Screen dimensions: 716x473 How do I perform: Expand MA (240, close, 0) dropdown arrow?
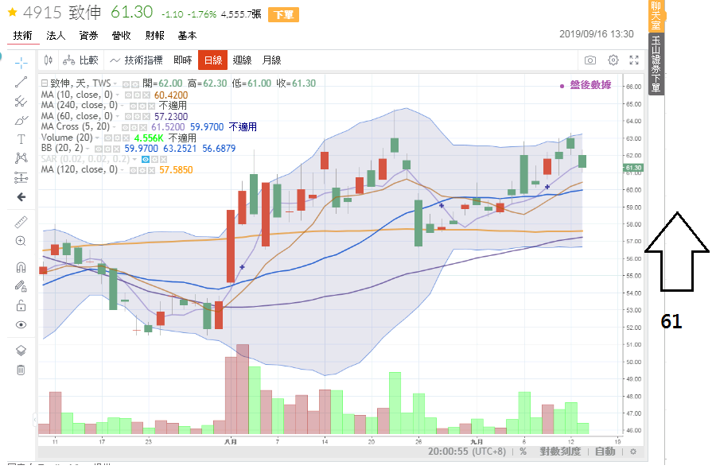[123, 106]
